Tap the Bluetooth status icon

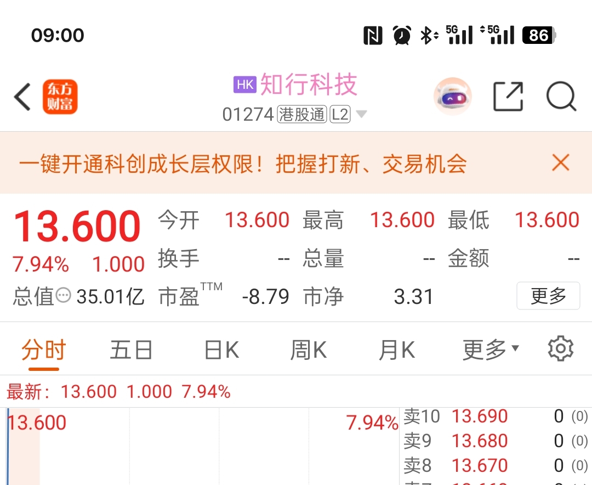click(x=429, y=36)
